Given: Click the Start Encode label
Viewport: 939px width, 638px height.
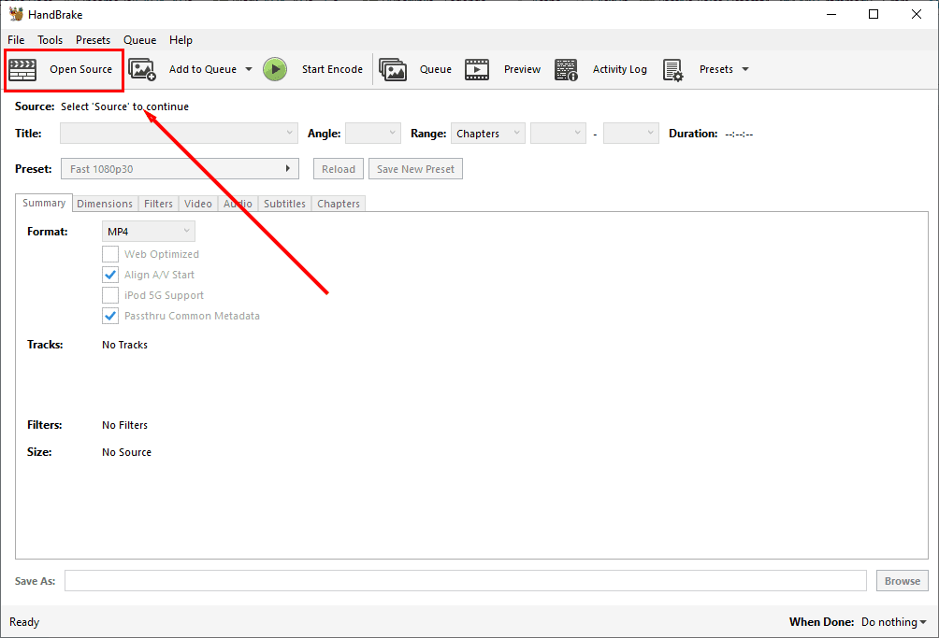Looking at the screenshot, I should (332, 69).
